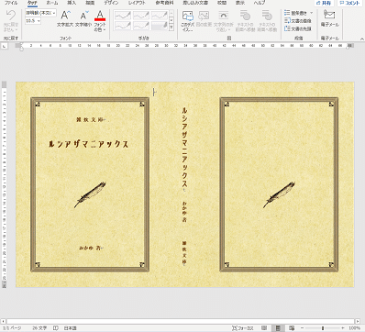Switch to the print layout view
Screen dimensions: 365x332
(278, 328)
